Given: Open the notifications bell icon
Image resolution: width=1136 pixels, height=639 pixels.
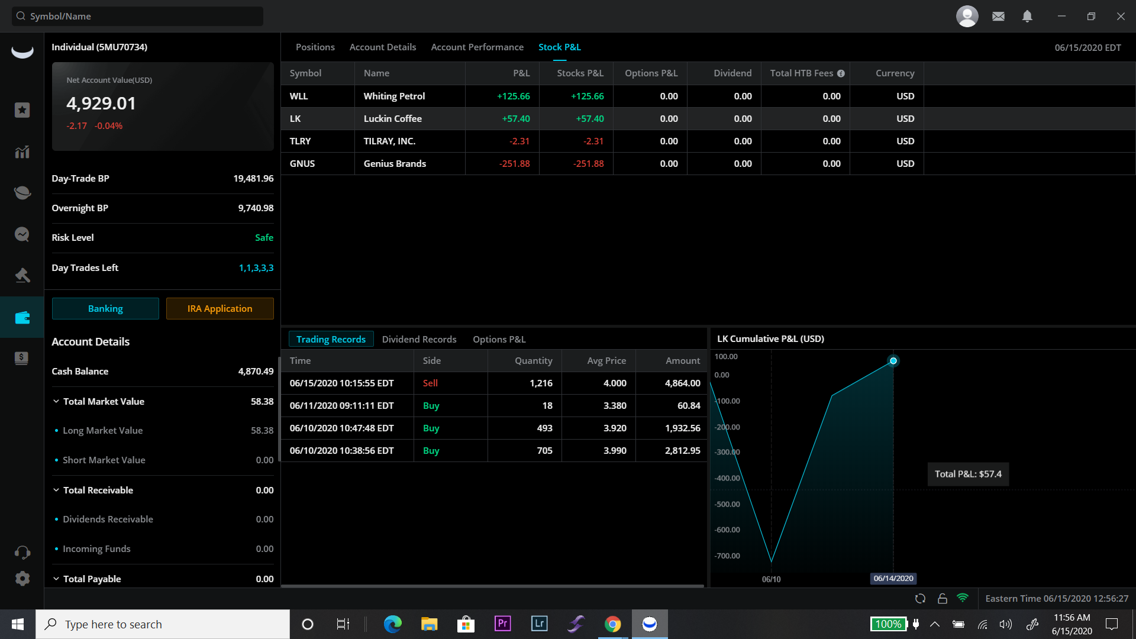Looking at the screenshot, I should (1027, 17).
